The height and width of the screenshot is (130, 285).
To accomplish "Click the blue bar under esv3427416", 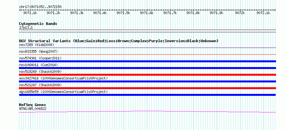I will [x=148, y=81].
